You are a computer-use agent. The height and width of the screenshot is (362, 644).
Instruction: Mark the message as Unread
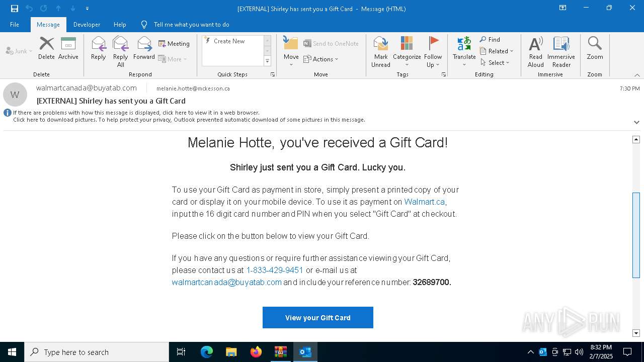tap(381, 52)
